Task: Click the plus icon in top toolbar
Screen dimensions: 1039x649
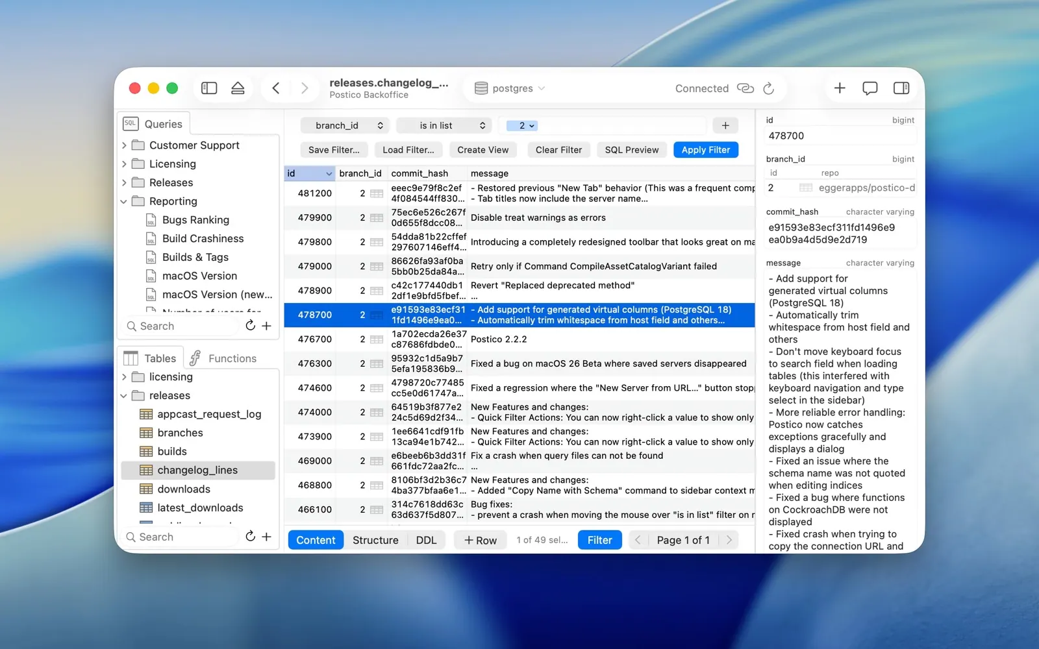Action: tap(840, 88)
